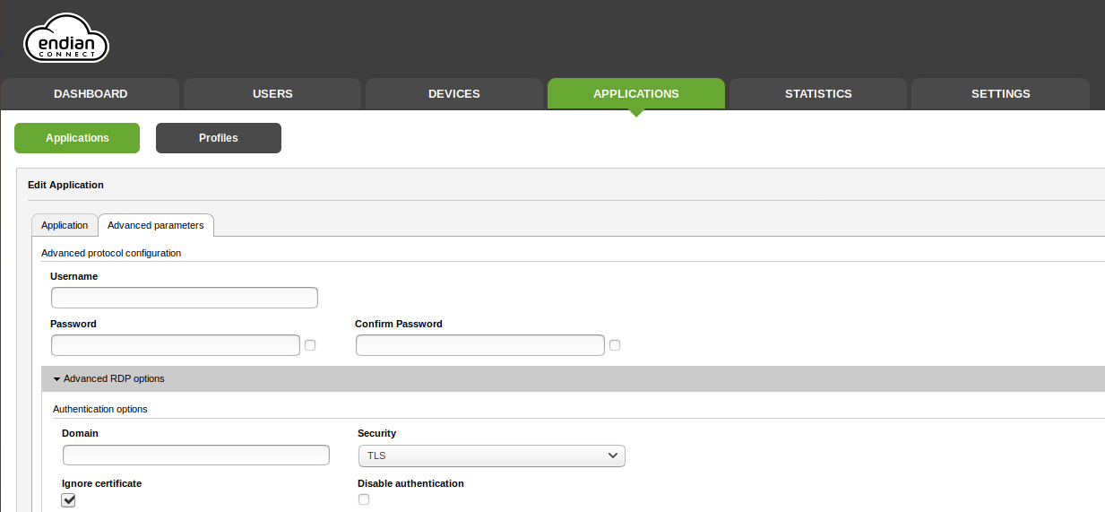Image resolution: width=1105 pixels, height=512 pixels.
Task: Open the Dashboard tab
Action: [x=91, y=94]
